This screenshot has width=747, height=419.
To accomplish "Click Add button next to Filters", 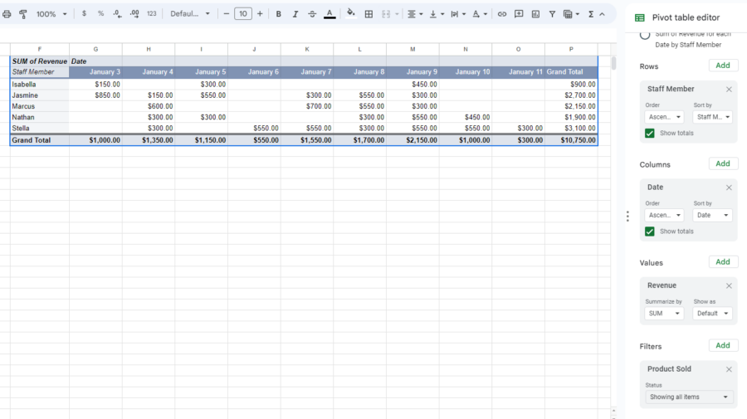I will point(723,345).
